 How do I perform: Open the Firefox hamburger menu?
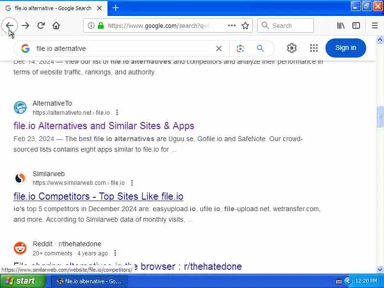pos(375,25)
